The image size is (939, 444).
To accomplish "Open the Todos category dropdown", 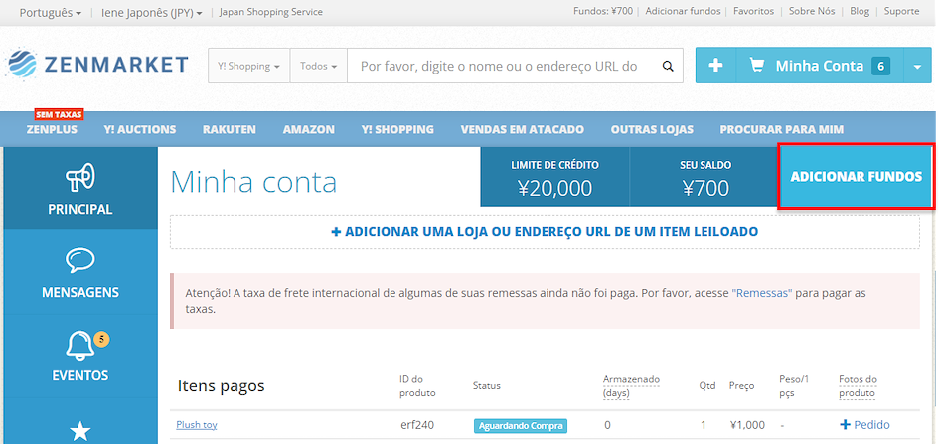I will click(x=318, y=67).
